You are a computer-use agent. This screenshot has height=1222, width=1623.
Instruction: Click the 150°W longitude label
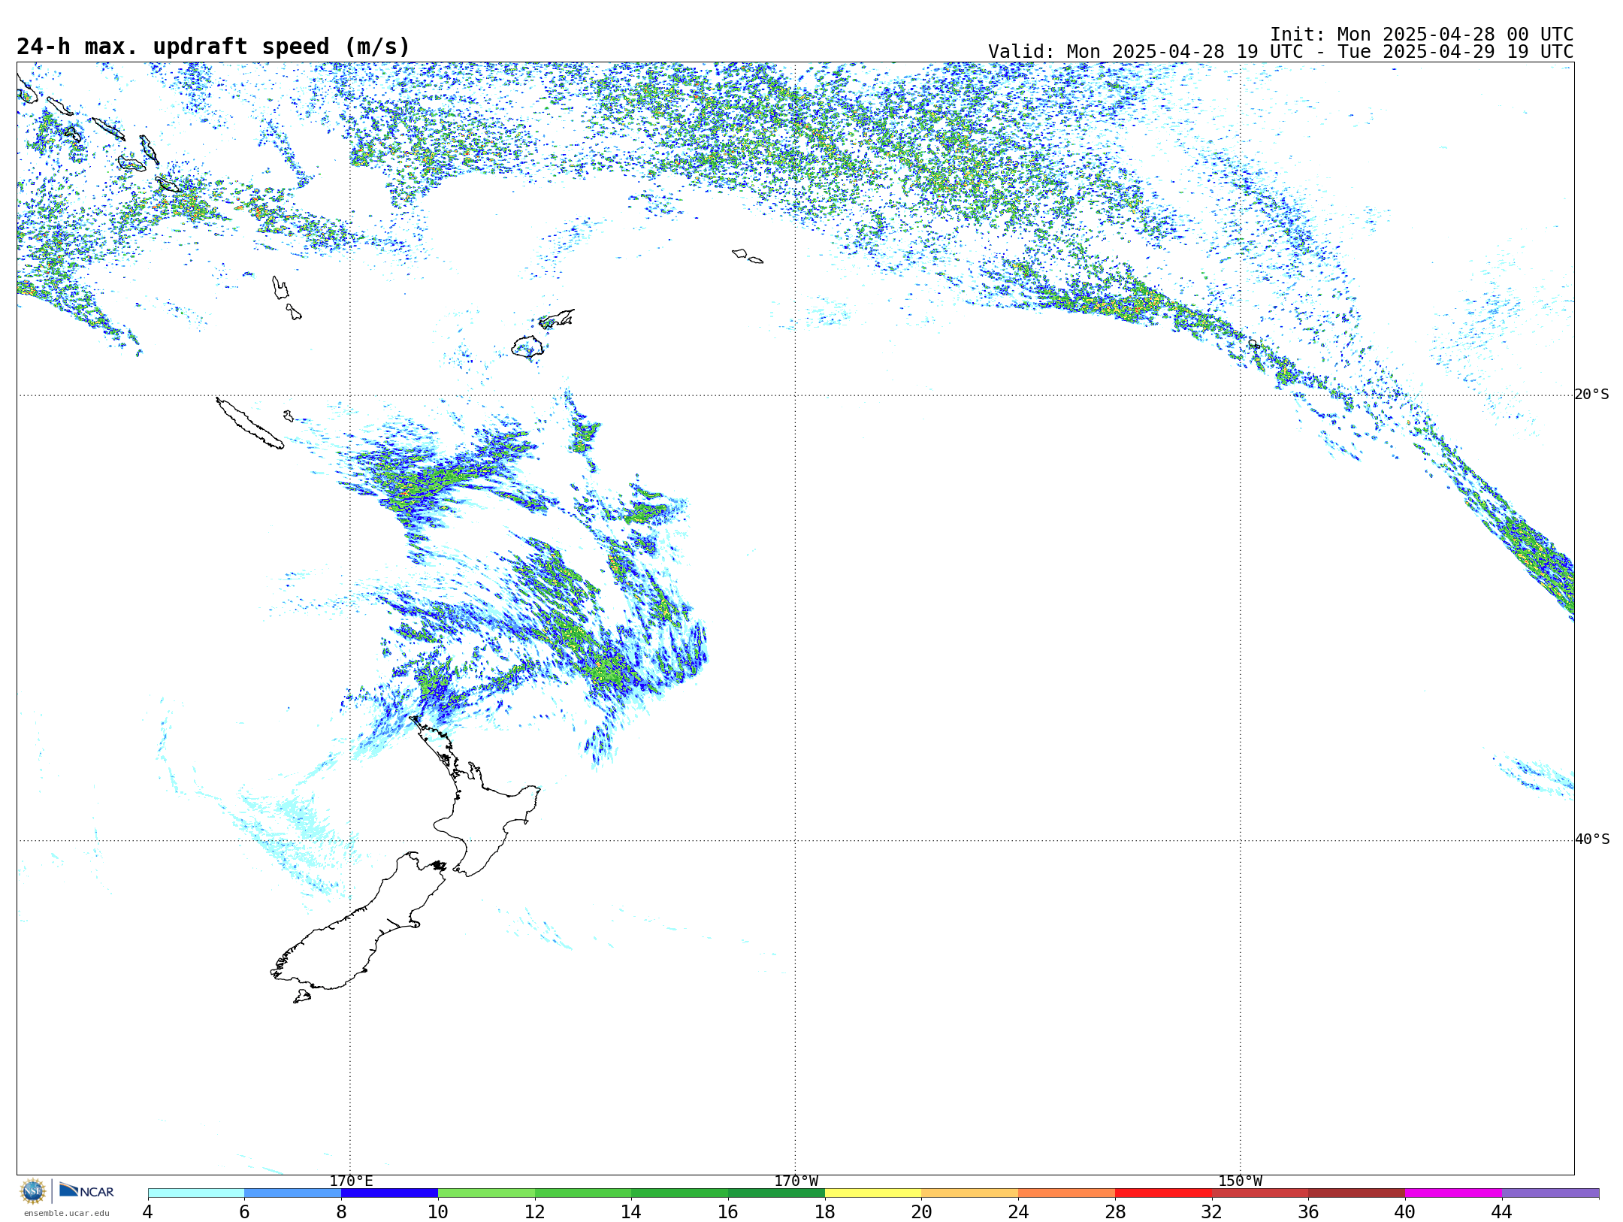coord(1240,1181)
